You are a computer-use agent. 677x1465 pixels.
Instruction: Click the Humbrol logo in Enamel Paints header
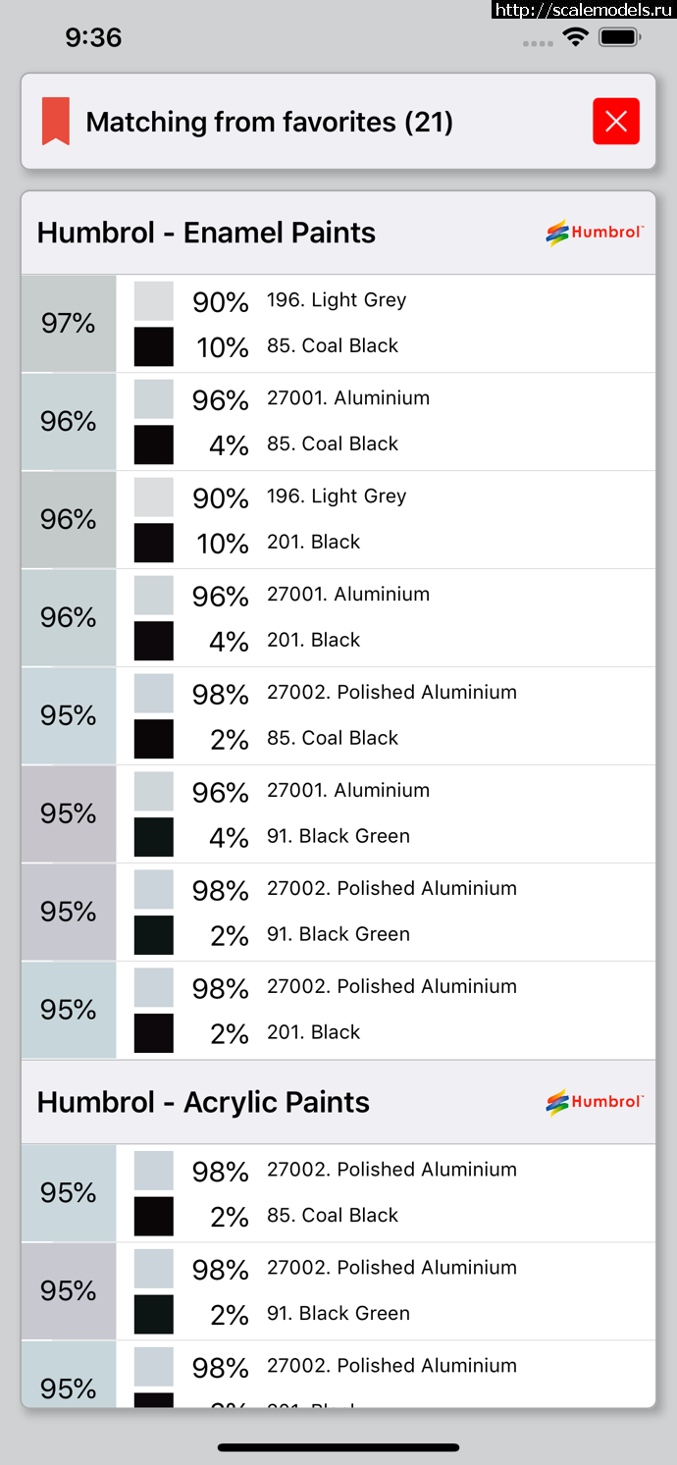pos(595,233)
